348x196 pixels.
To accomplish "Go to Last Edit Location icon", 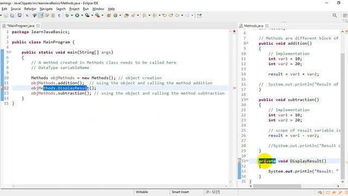I will pyautogui.click(x=165, y=15).
